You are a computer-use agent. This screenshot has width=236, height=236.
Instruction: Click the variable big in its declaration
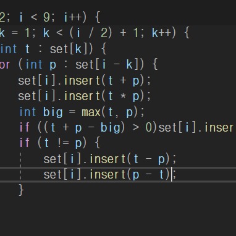coord(53,112)
